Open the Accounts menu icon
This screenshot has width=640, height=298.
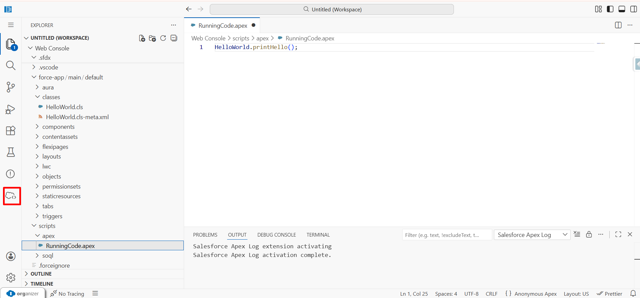pyautogui.click(x=11, y=256)
